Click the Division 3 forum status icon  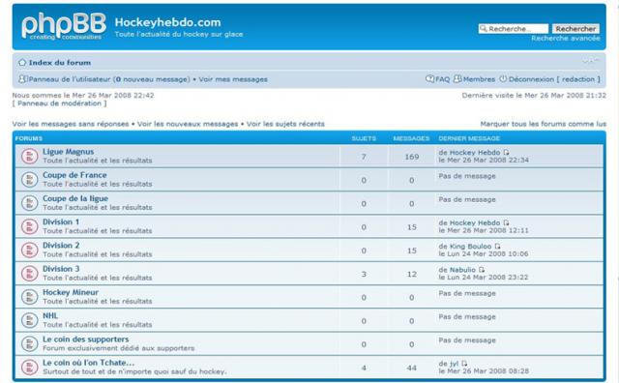(x=29, y=274)
